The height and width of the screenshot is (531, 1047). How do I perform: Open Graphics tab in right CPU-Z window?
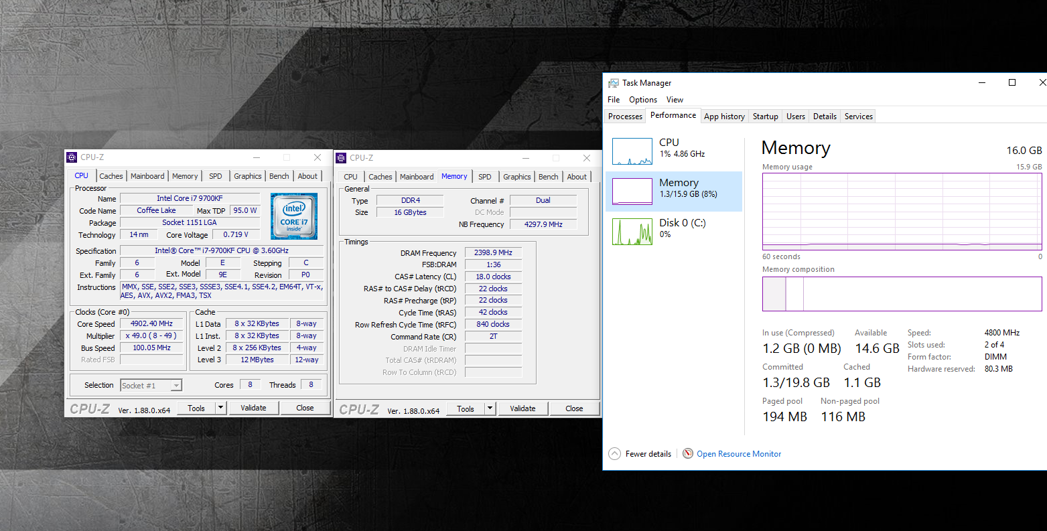pyautogui.click(x=517, y=177)
